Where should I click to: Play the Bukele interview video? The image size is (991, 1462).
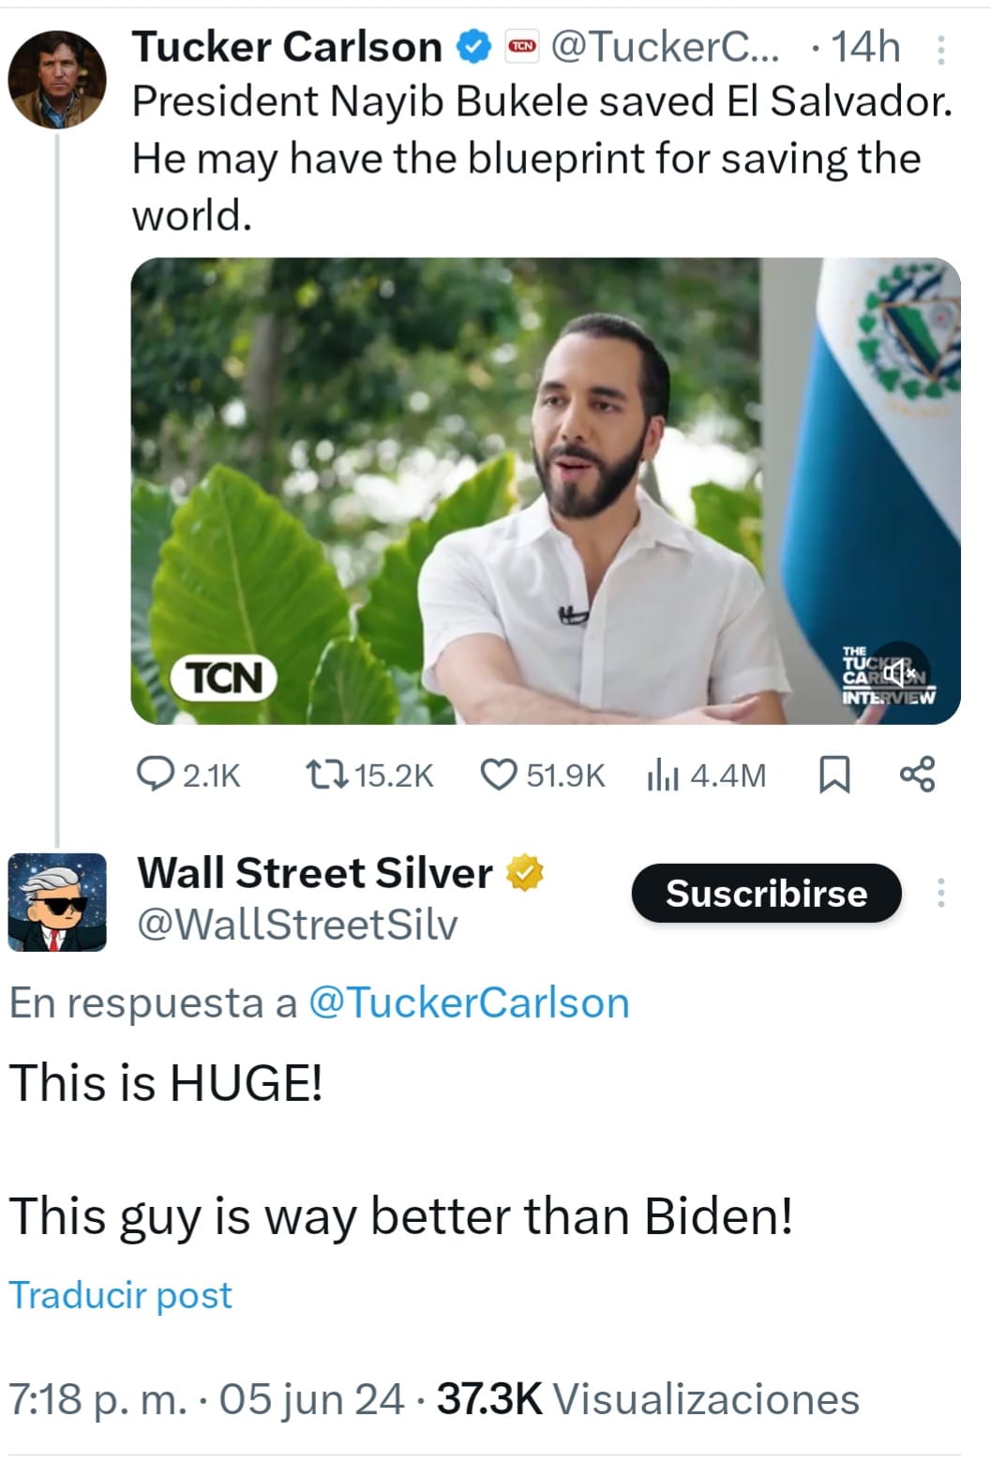pos(545,490)
